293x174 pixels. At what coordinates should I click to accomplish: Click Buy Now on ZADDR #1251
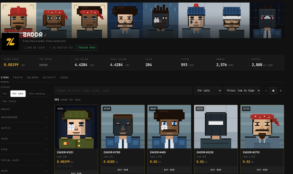click(x=76, y=173)
